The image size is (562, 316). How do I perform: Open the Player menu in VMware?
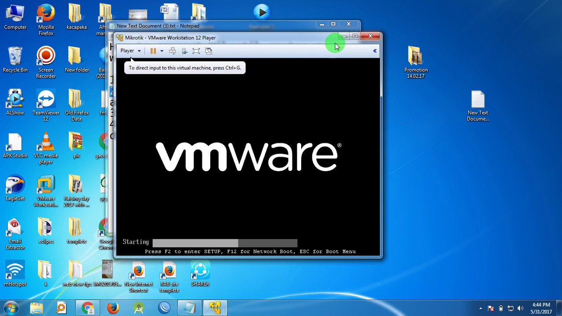(x=130, y=50)
